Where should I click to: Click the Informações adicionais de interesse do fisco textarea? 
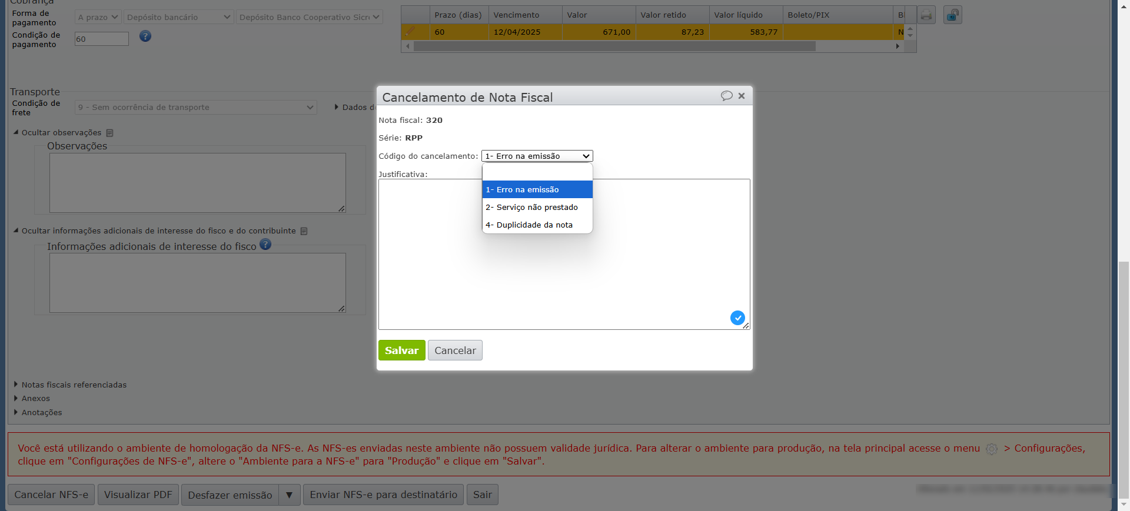pyautogui.click(x=197, y=283)
